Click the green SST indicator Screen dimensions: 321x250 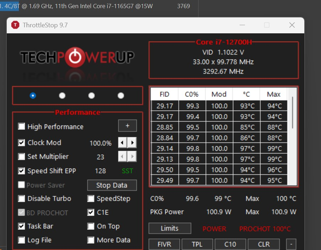127,171
